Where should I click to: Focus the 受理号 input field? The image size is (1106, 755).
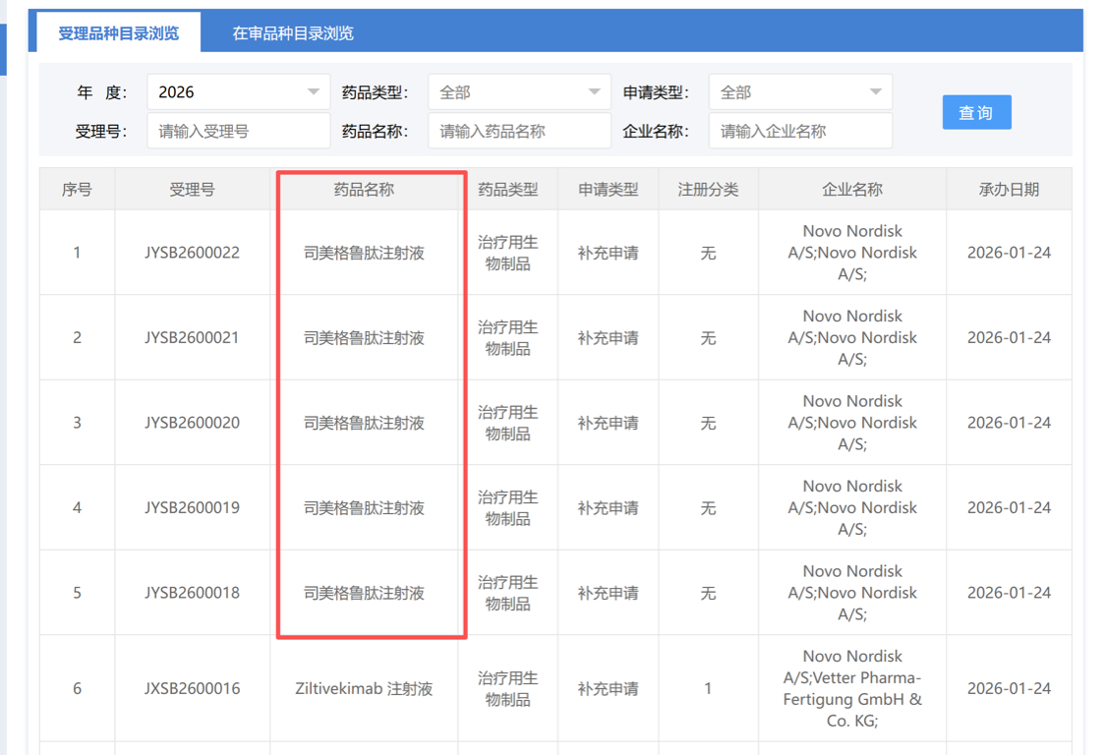tap(239, 131)
